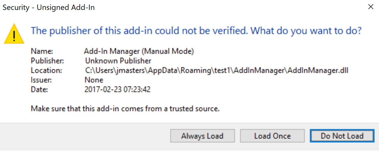Click the Location field label
Screen dimensions: 379x151
pos(46,70)
